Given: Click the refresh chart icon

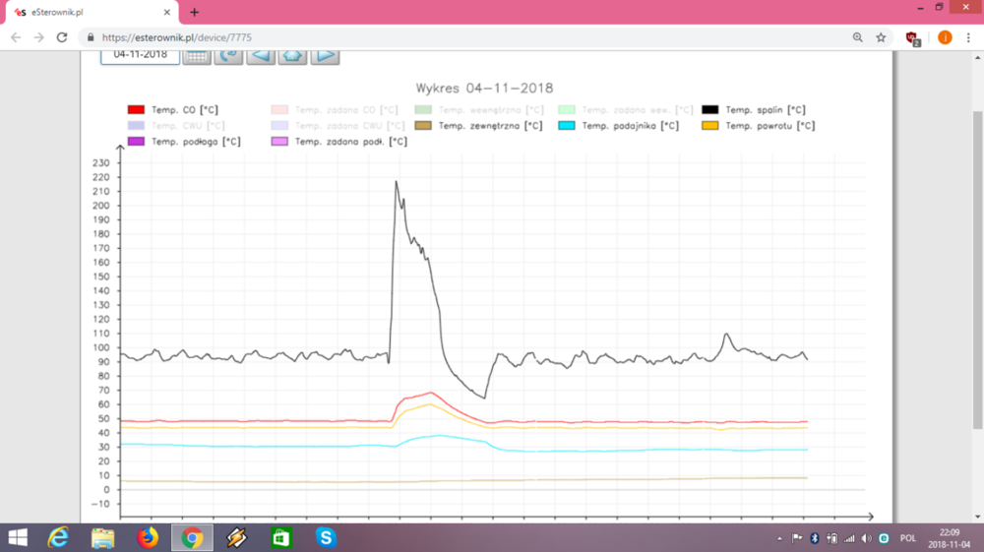Looking at the screenshot, I should [x=228, y=55].
